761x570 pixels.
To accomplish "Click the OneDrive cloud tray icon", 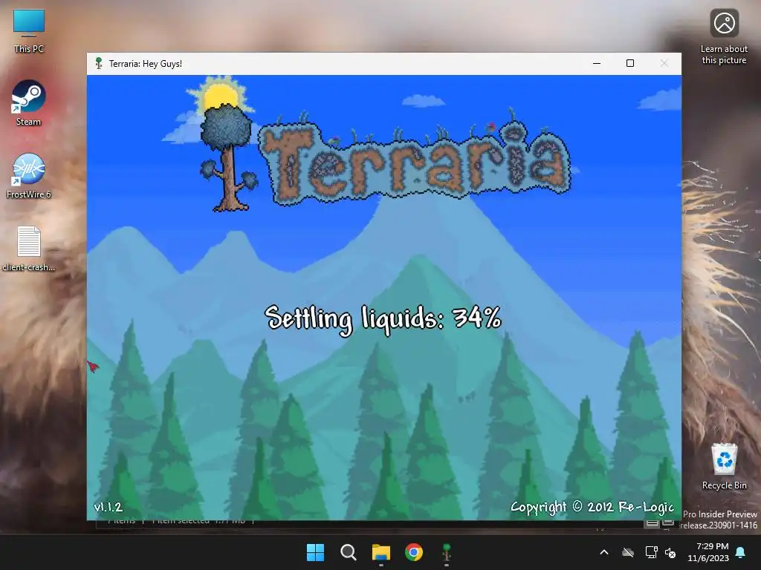I will (628, 552).
